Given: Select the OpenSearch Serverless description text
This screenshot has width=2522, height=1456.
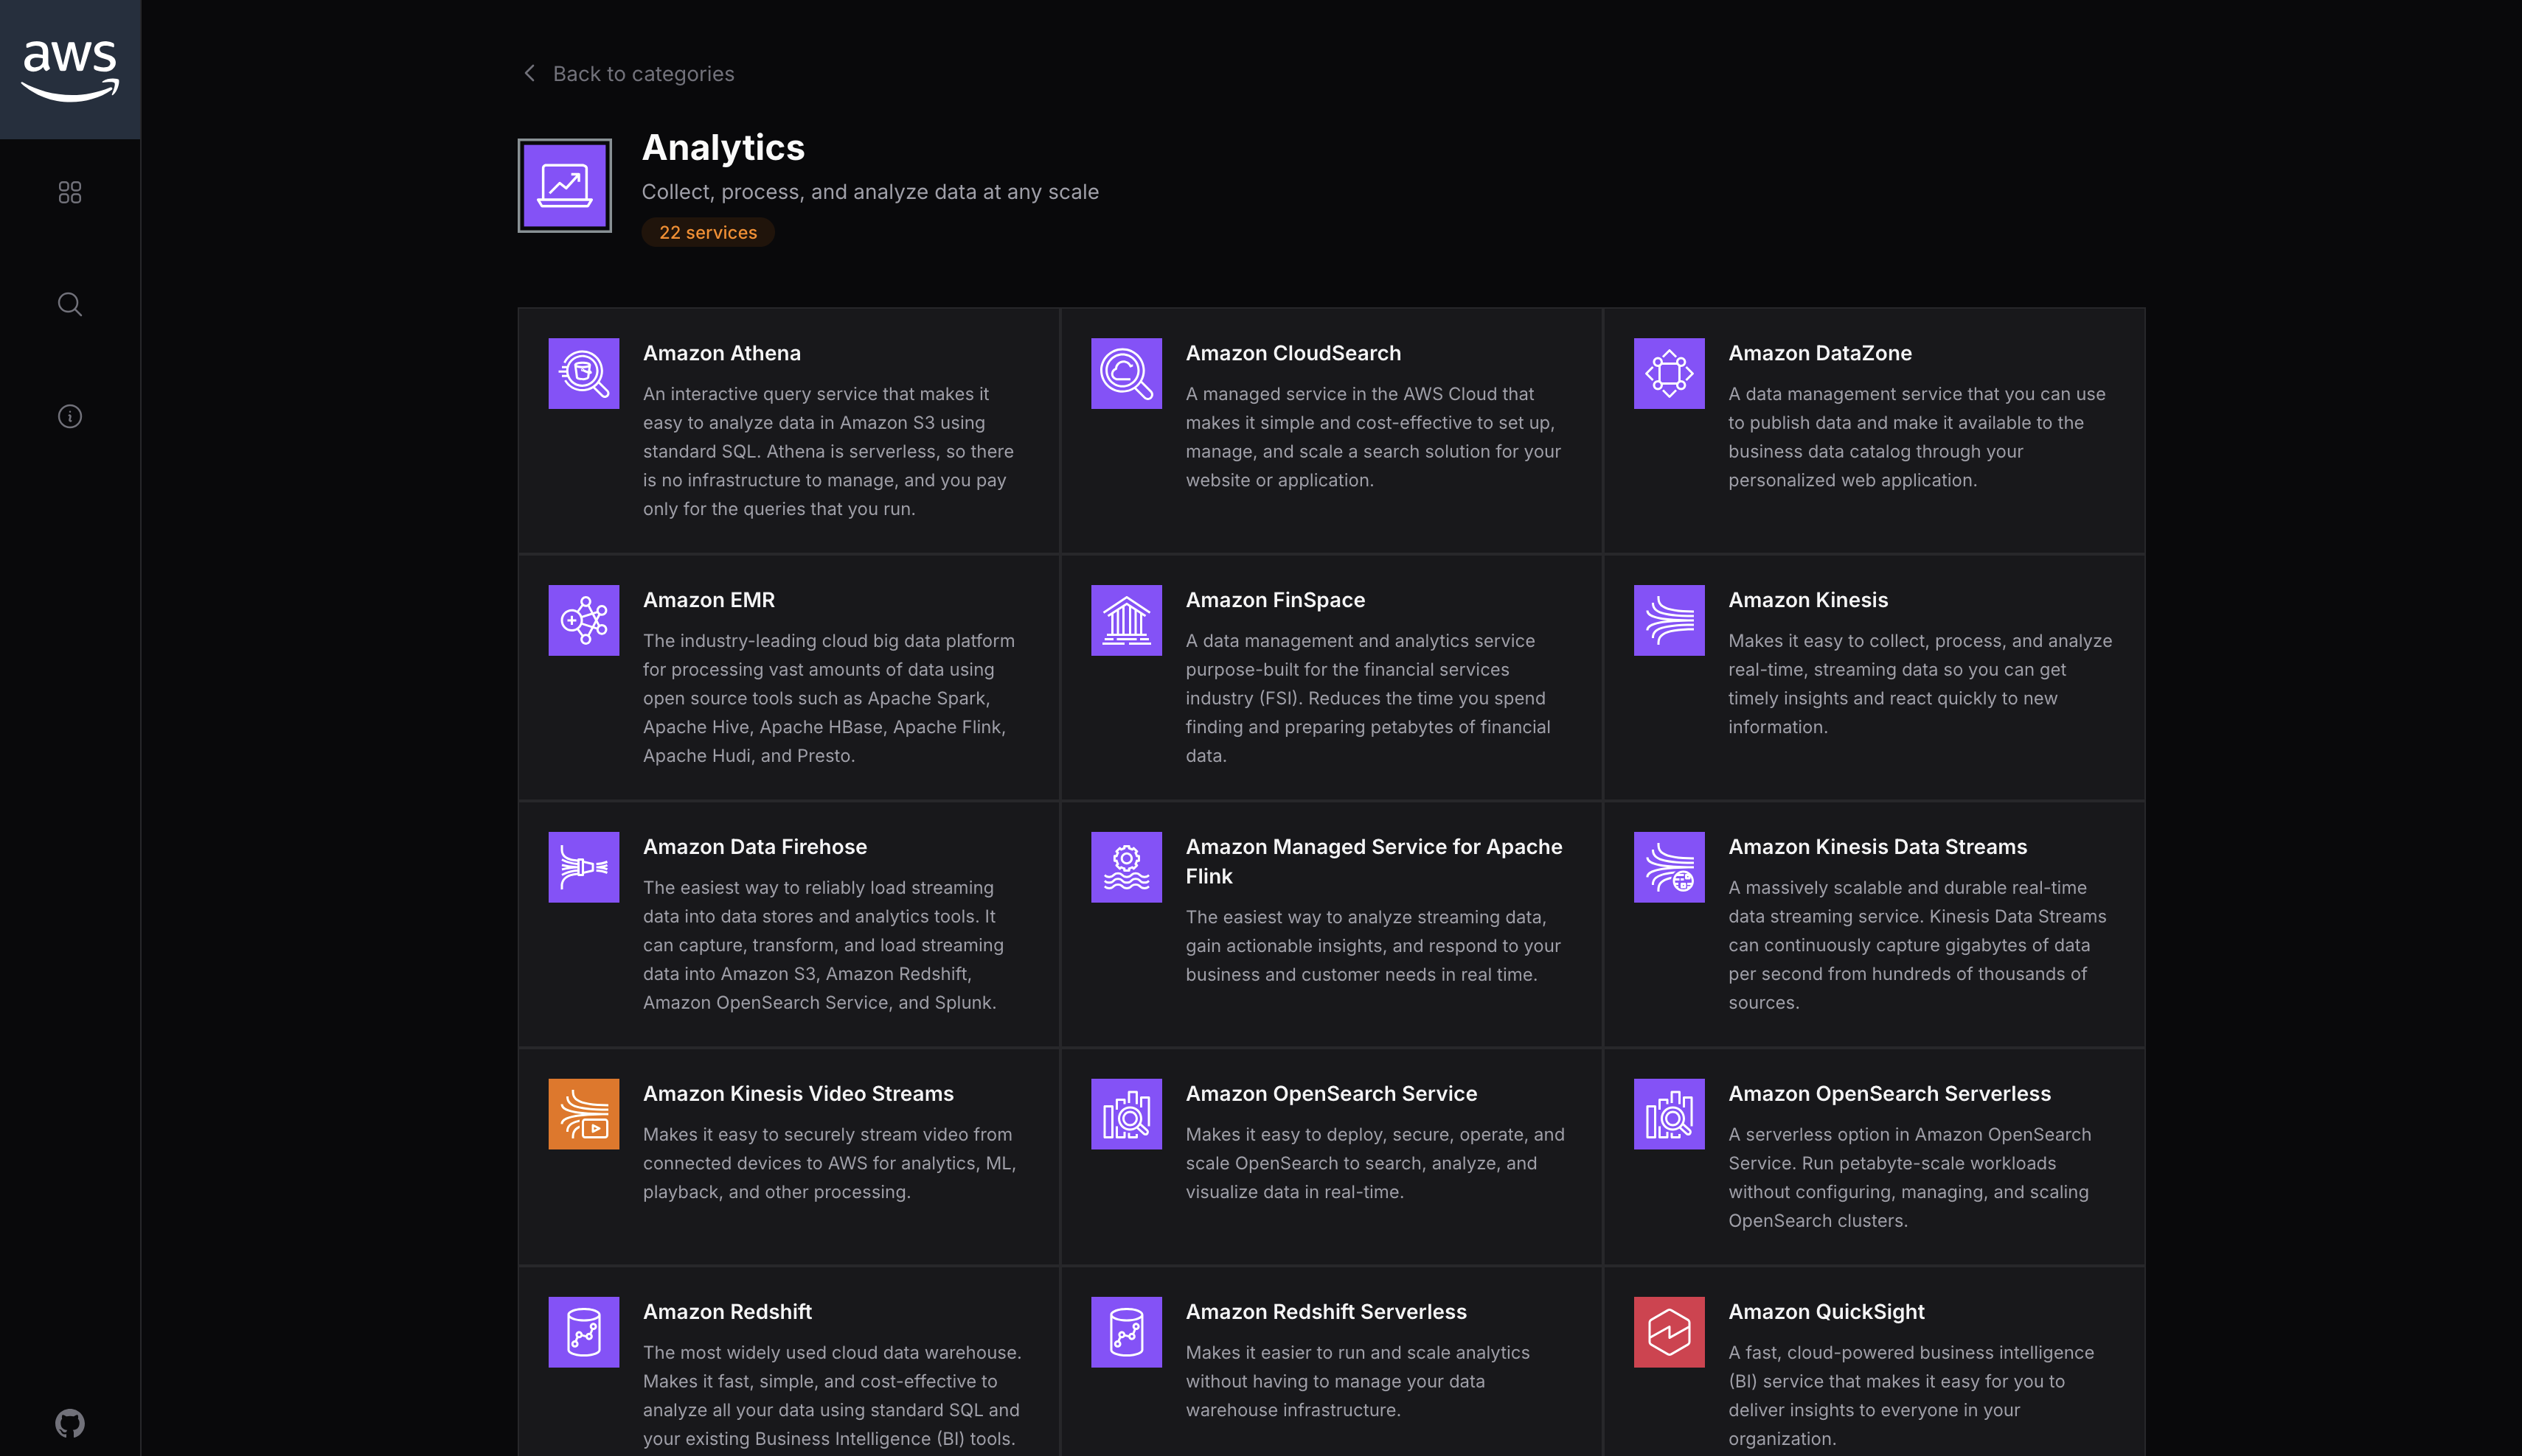Looking at the screenshot, I should tap(1909, 1177).
